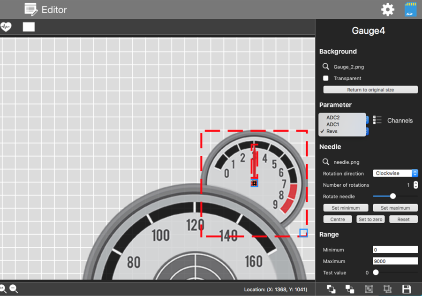Click the Location coordinates status text
422x296 pixels.
[275, 289]
